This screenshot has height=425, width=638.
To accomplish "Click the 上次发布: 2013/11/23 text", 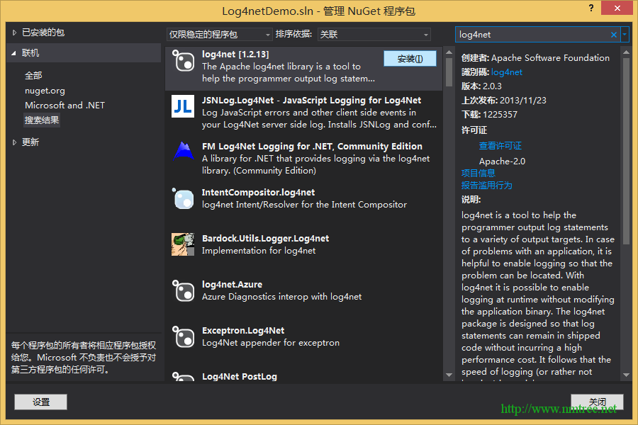I will pyautogui.click(x=504, y=101).
